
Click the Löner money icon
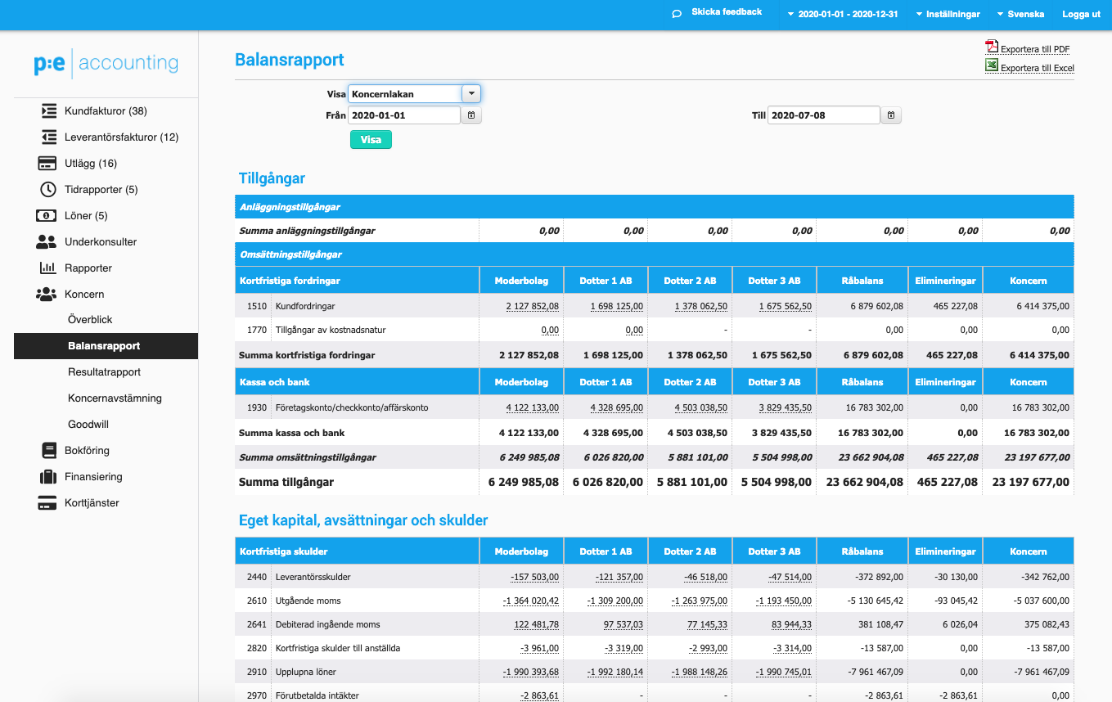click(46, 216)
